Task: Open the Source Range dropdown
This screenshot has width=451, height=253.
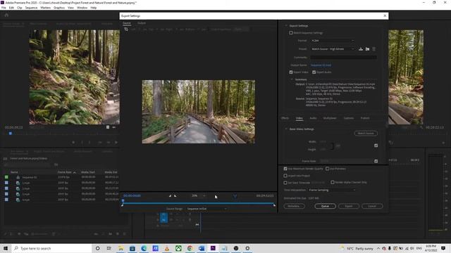Action: coord(206,209)
